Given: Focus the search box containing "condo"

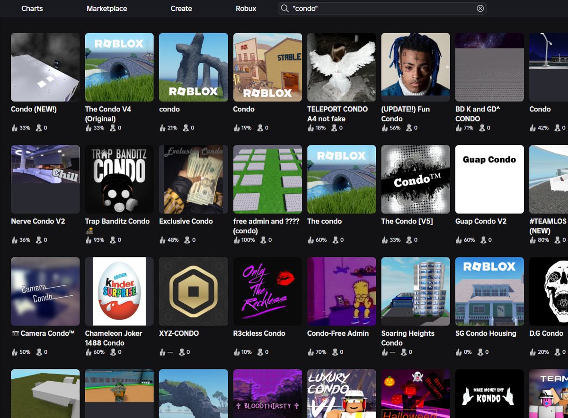Looking at the screenshot, I should pyautogui.click(x=382, y=9).
